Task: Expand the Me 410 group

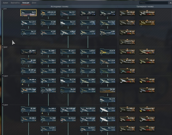Action: coord(68,90)
